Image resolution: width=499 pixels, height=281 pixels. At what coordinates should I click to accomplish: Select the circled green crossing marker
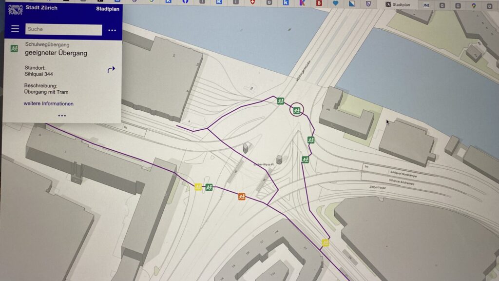[296, 110]
